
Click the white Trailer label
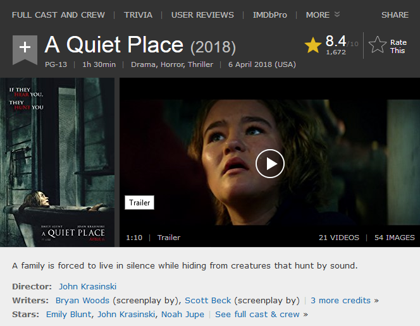[139, 202]
